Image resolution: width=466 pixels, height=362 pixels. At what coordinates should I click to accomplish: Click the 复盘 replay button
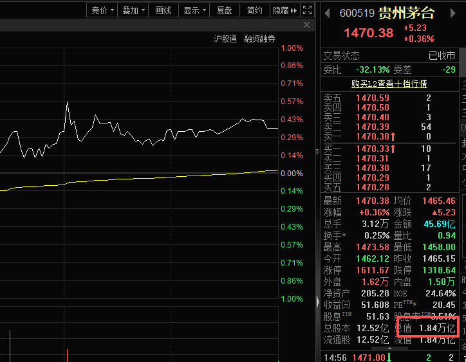[x=225, y=10]
